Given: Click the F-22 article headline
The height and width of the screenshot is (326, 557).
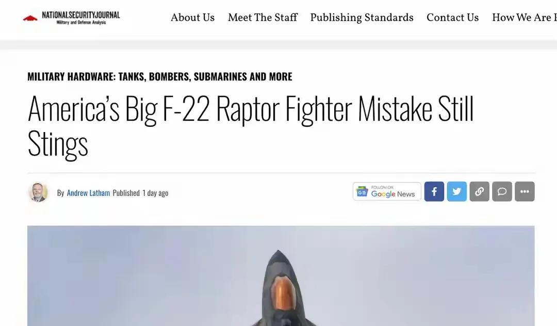Looking at the screenshot, I should [251, 126].
